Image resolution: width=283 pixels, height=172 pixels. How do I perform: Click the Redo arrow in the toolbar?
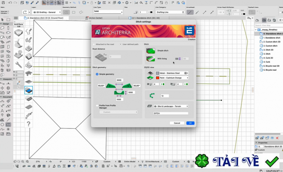[x=15, y=3]
